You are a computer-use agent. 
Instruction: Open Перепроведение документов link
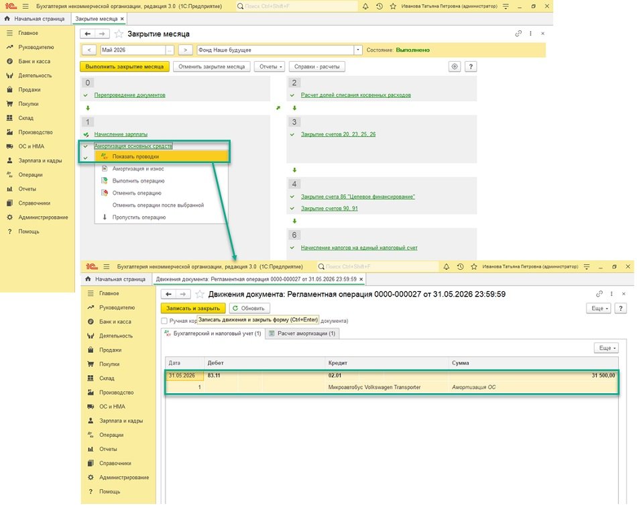click(129, 95)
